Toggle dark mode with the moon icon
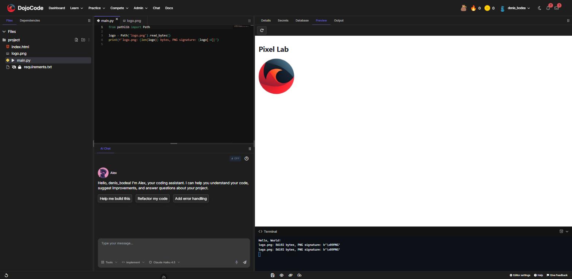Image resolution: width=572 pixels, height=279 pixels. 540,8
